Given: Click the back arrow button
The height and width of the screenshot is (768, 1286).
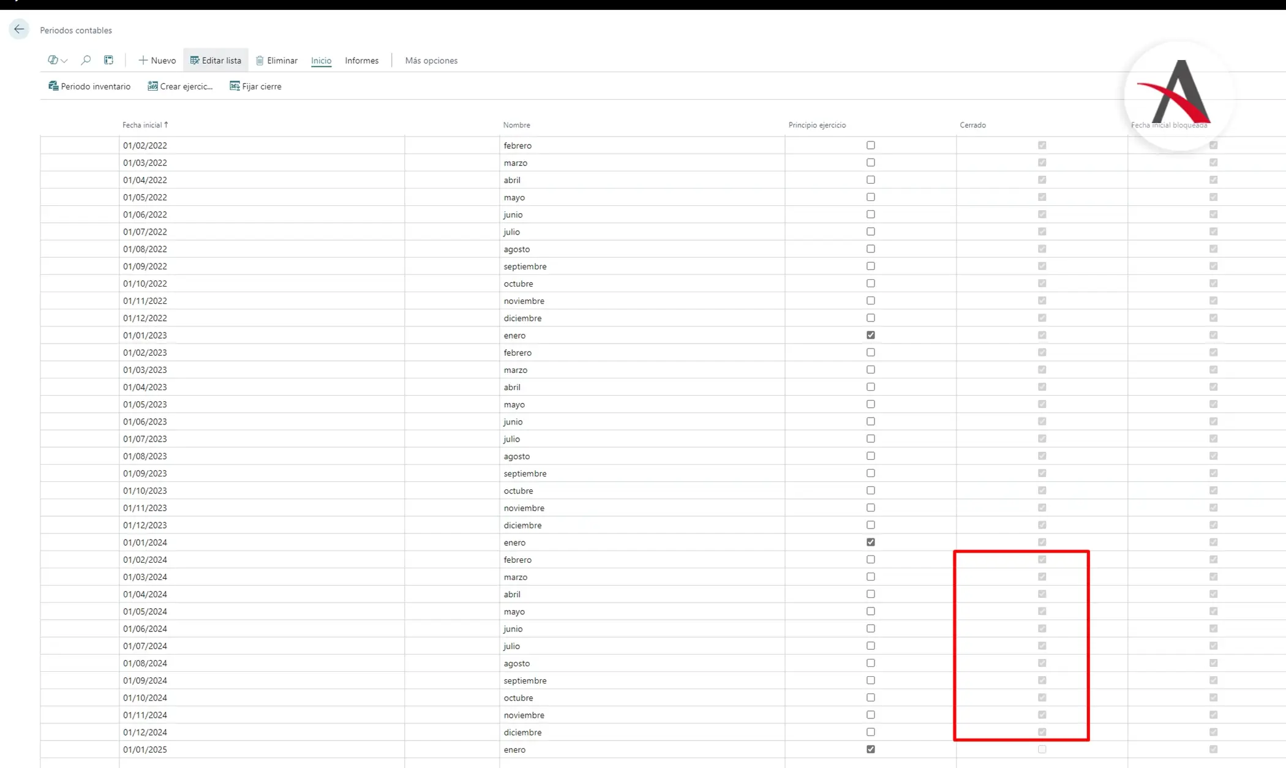Looking at the screenshot, I should [x=19, y=29].
